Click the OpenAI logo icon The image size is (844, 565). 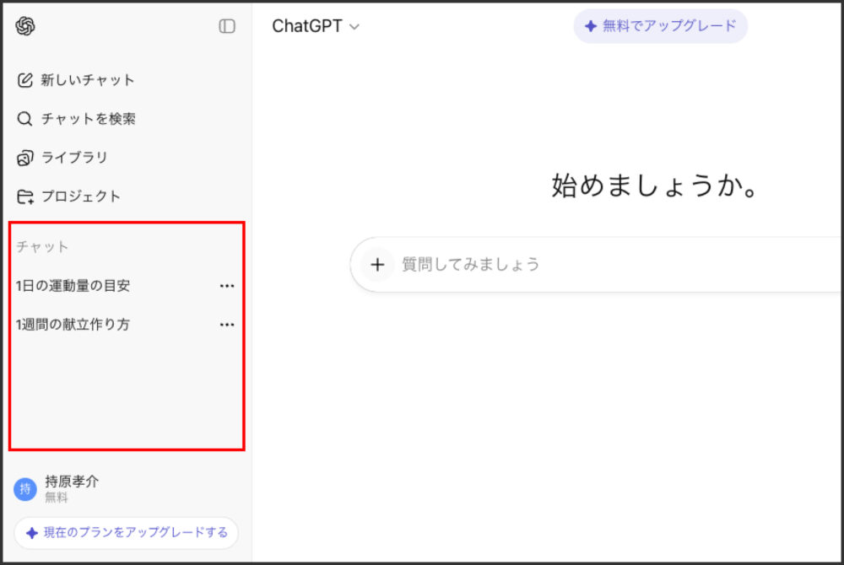pos(26,26)
